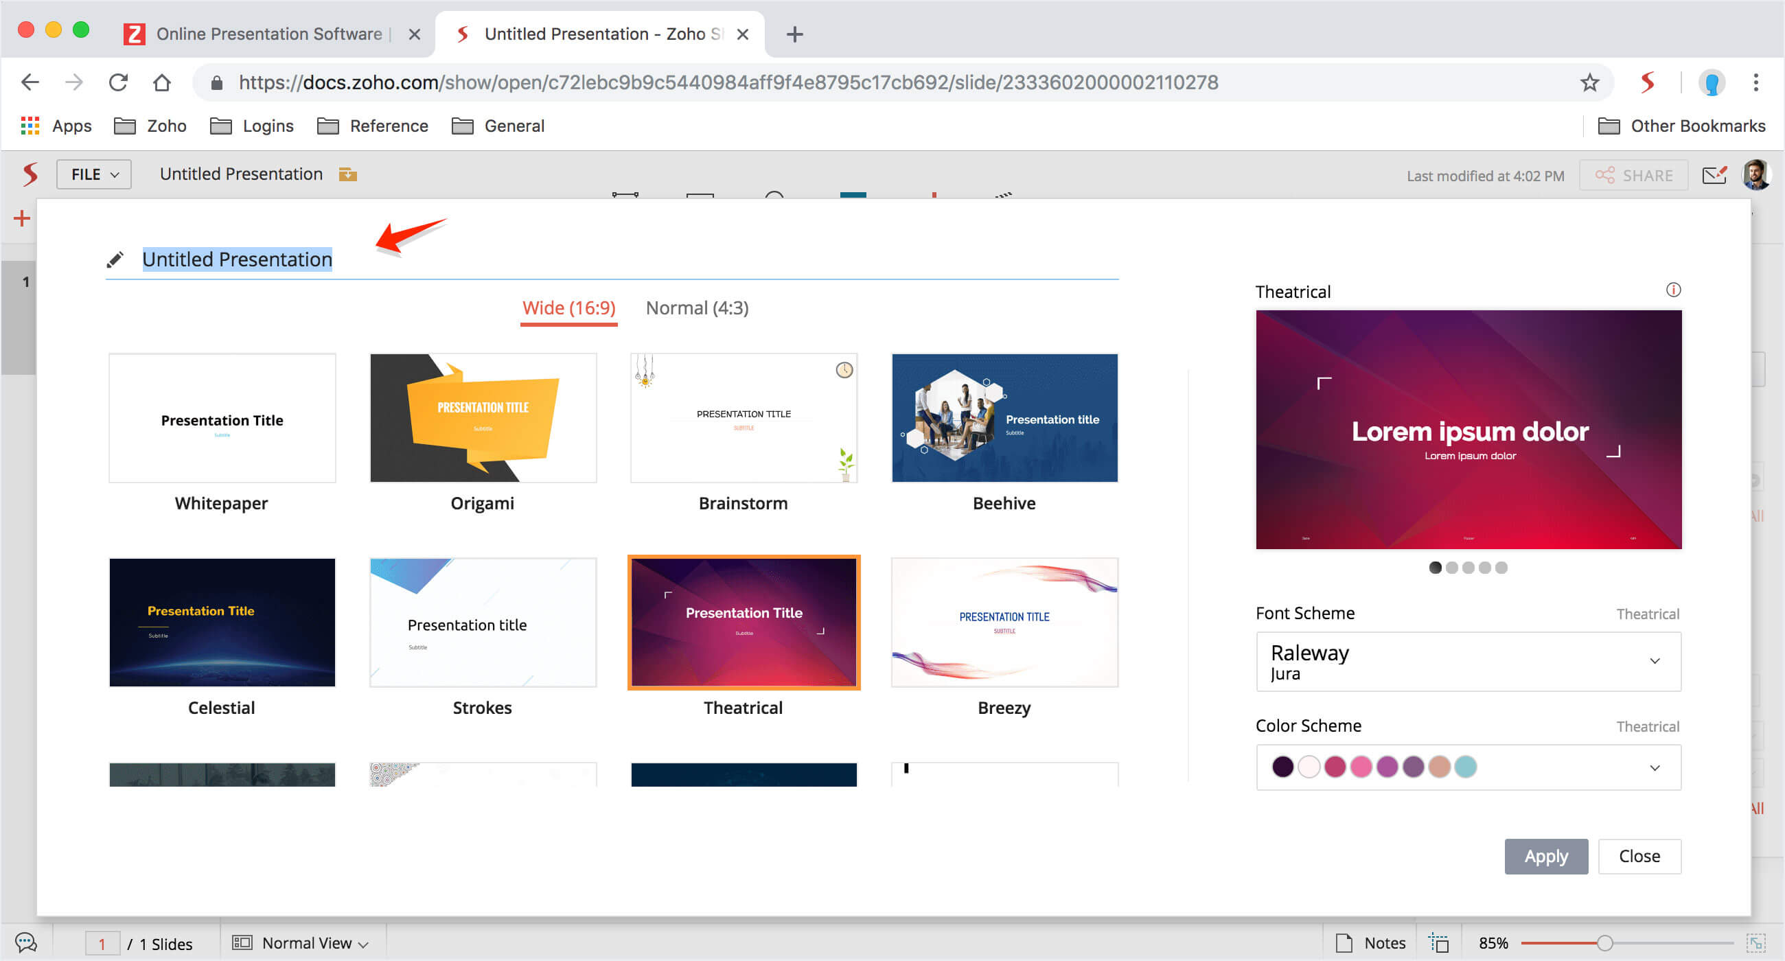The width and height of the screenshot is (1785, 961).
Task: Select the third preview carousel dot
Action: tap(1468, 568)
